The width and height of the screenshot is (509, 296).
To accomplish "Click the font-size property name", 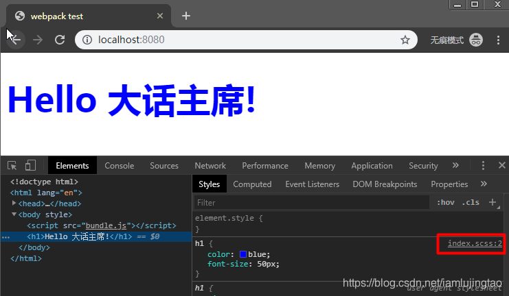I will 228,264.
